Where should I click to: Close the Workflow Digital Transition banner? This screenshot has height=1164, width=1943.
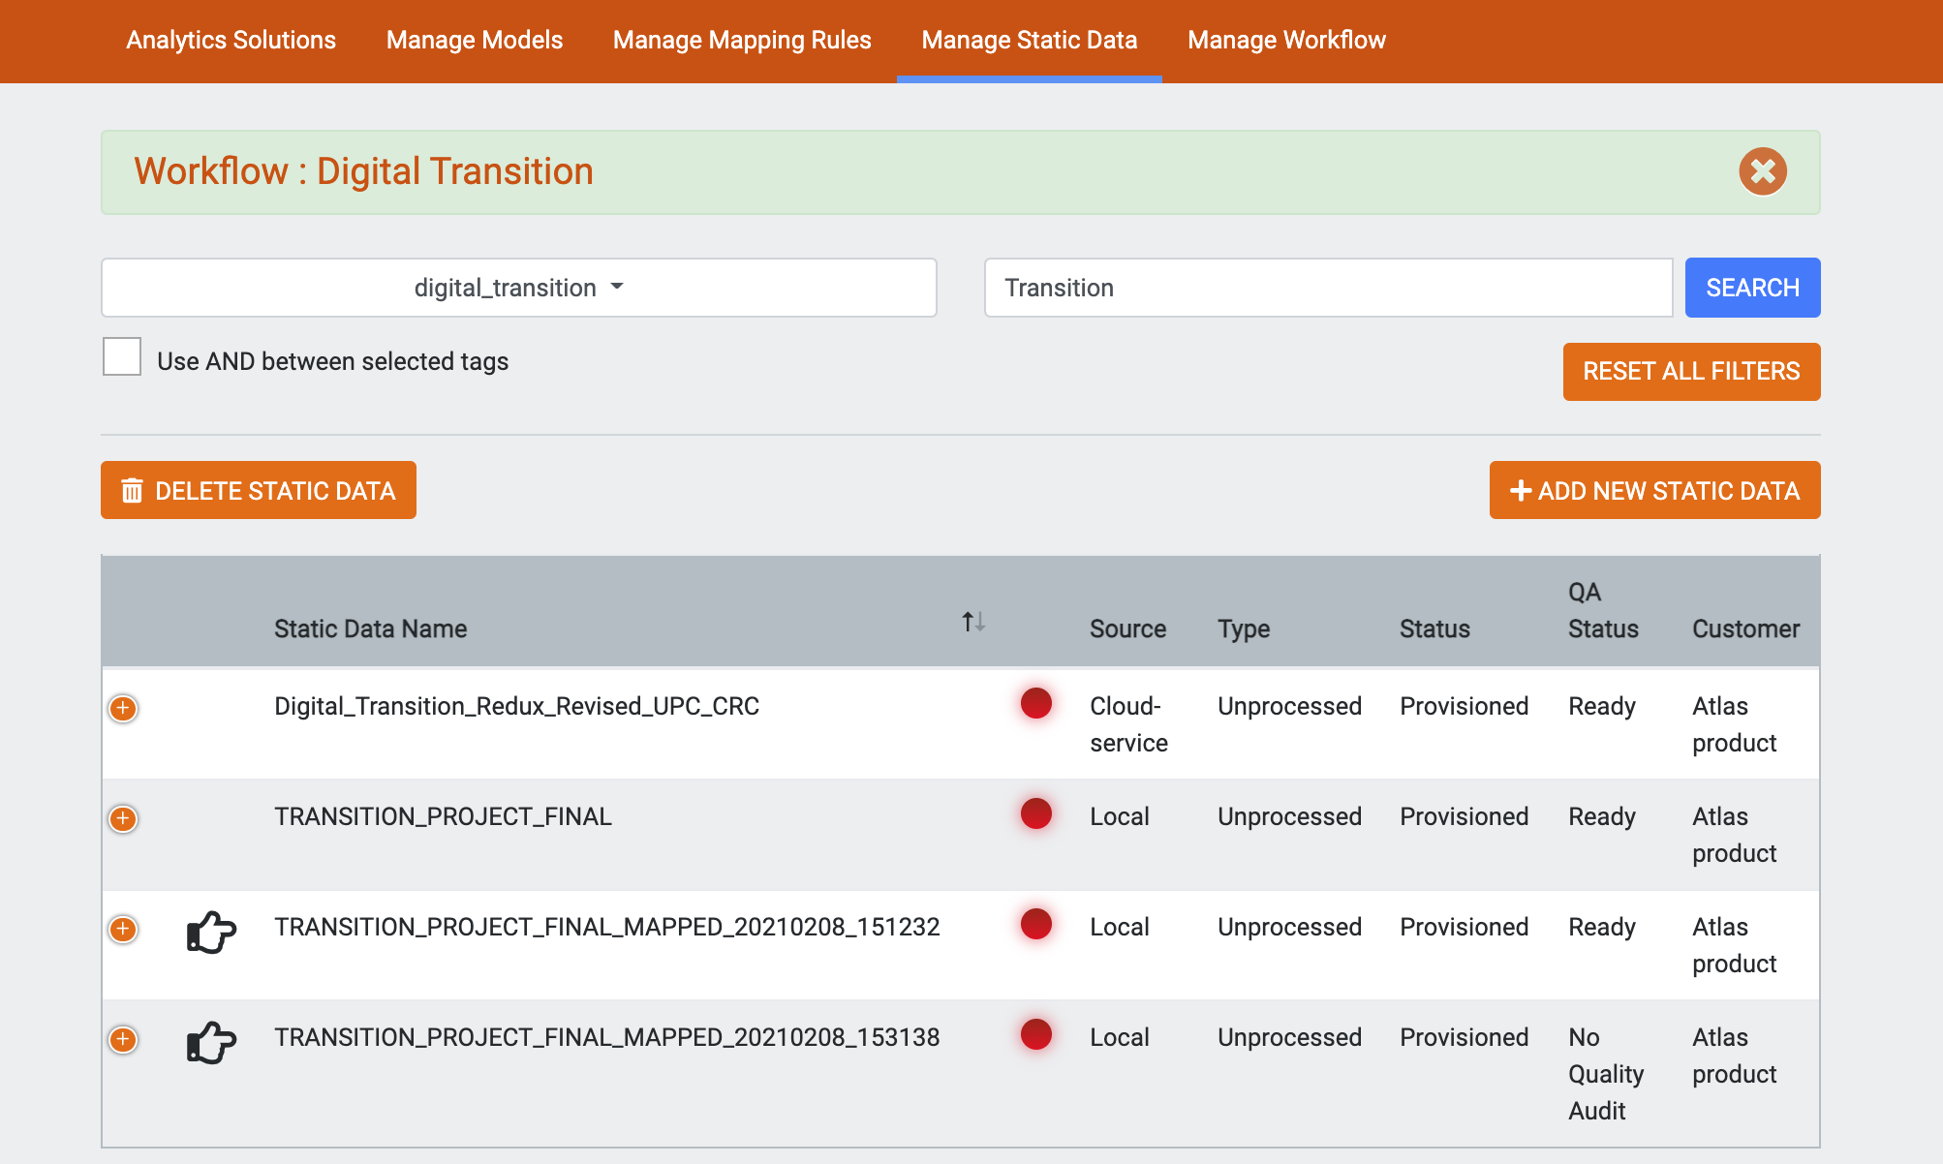pyautogui.click(x=1763, y=171)
